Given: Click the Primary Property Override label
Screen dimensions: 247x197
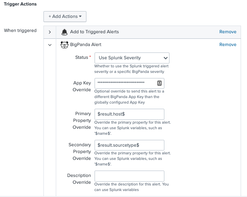Looking at the screenshot, I should click(82, 120).
